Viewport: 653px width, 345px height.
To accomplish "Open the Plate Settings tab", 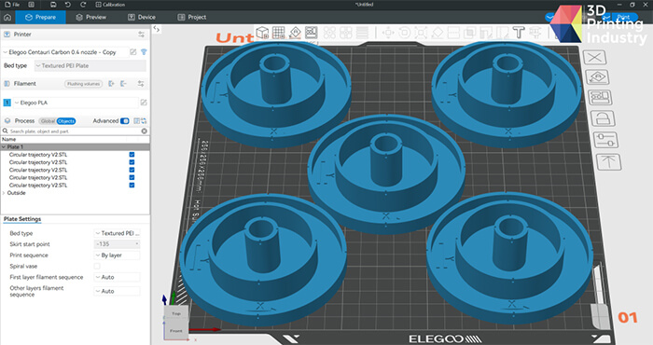I will tap(22, 219).
